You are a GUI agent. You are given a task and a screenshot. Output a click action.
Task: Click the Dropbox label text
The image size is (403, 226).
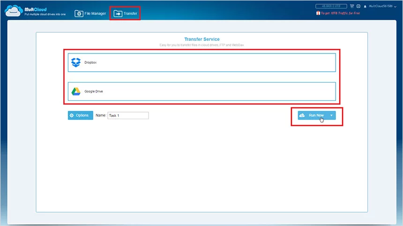(90, 62)
